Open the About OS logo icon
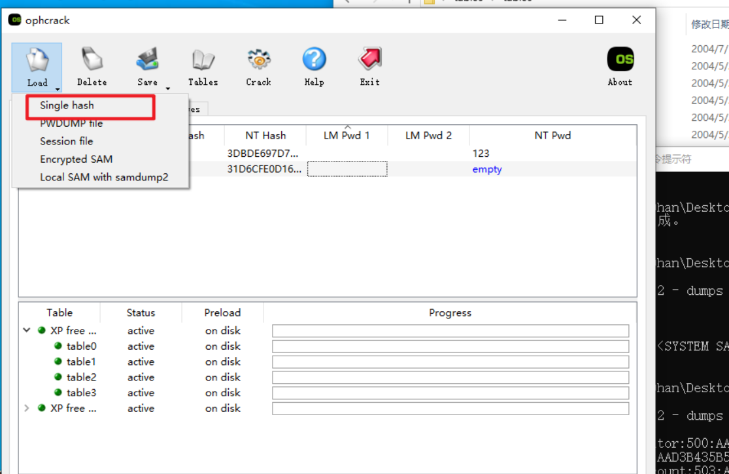The height and width of the screenshot is (474, 729). point(620,59)
